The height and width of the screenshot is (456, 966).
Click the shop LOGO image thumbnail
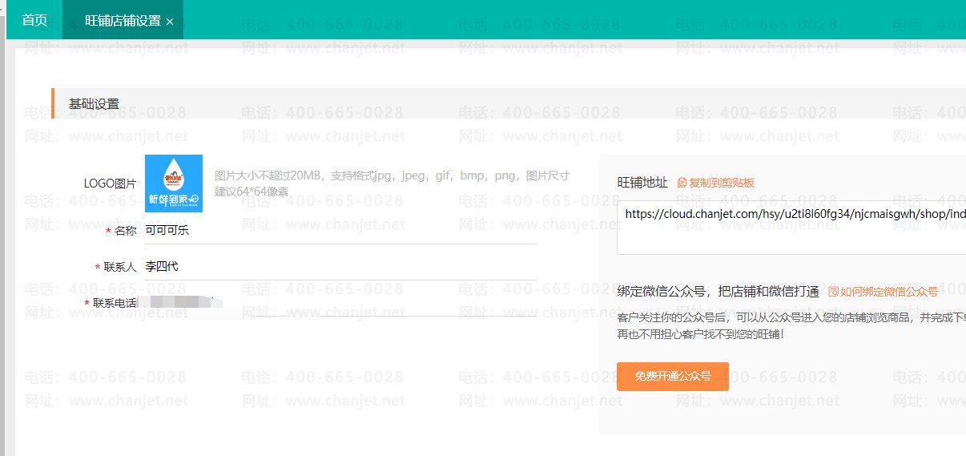(174, 184)
